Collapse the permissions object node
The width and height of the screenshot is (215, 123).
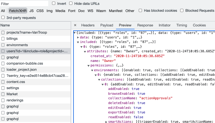tap(88, 66)
